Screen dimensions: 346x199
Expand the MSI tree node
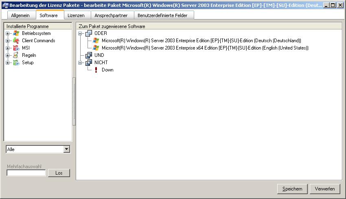(x=7, y=48)
